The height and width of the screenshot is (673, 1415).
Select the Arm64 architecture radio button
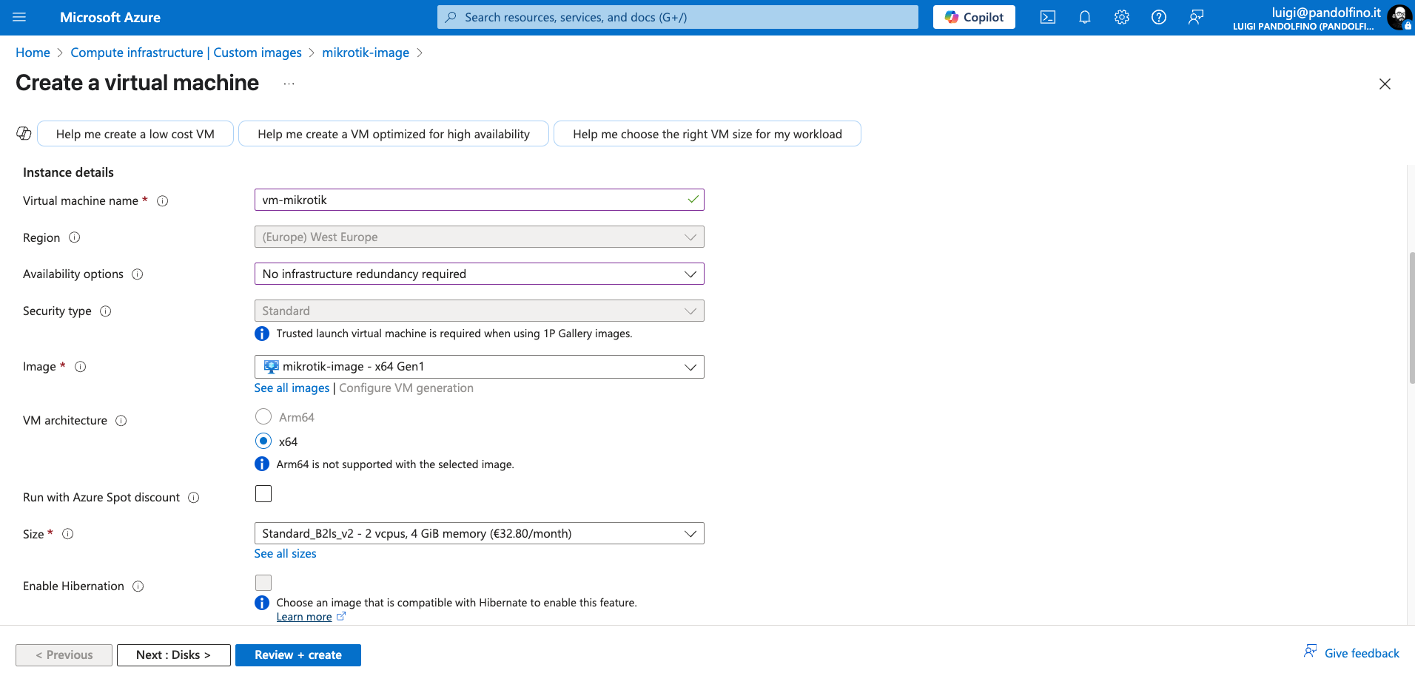(x=263, y=417)
